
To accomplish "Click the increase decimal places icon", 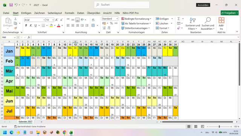I will [104, 28].
